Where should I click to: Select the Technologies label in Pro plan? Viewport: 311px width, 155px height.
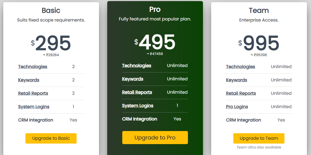(137, 66)
